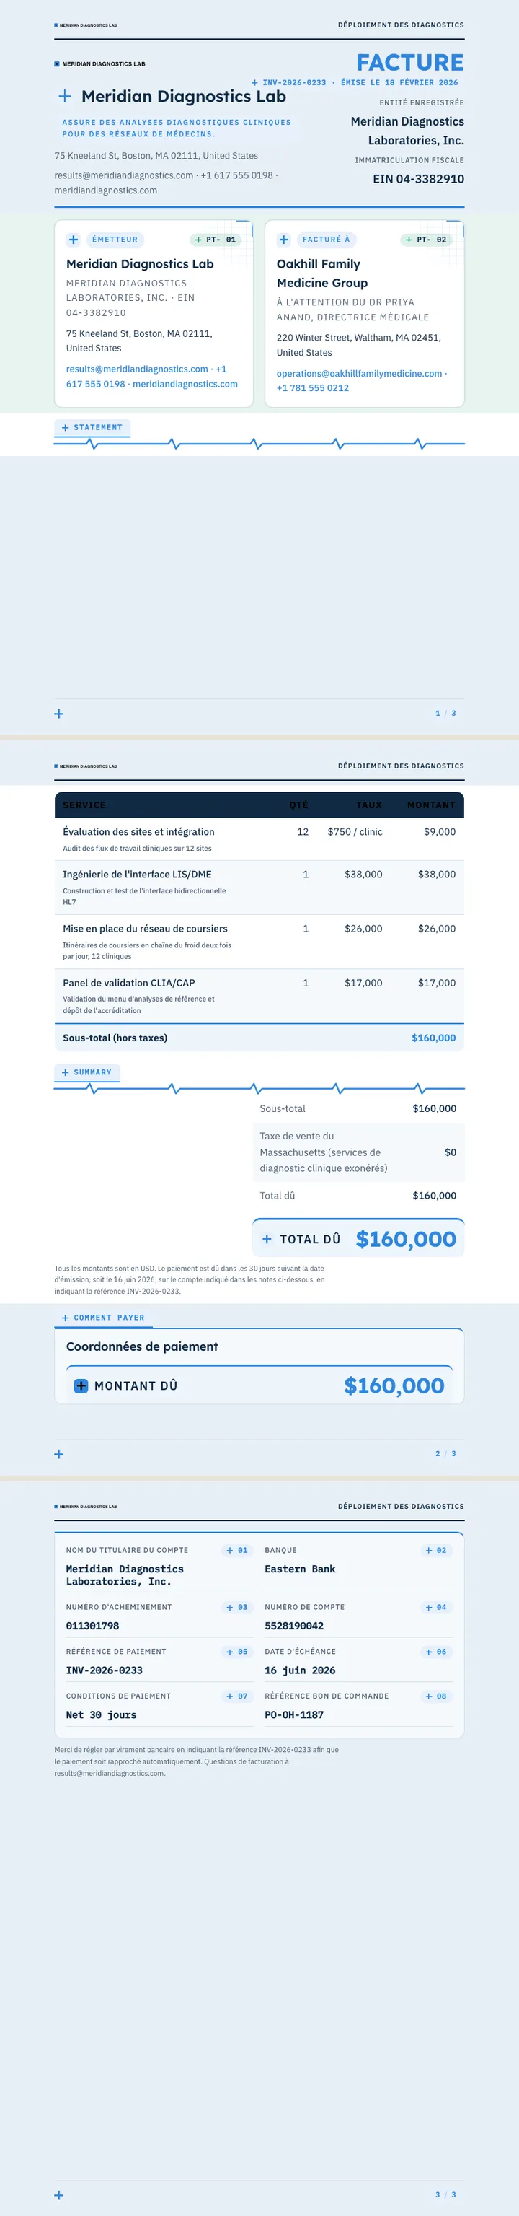This screenshot has width=519, height=2216.
Task: Click the plus icon beside Meridian Diagnostics Lab title
Action: click(x=64, y=97)
